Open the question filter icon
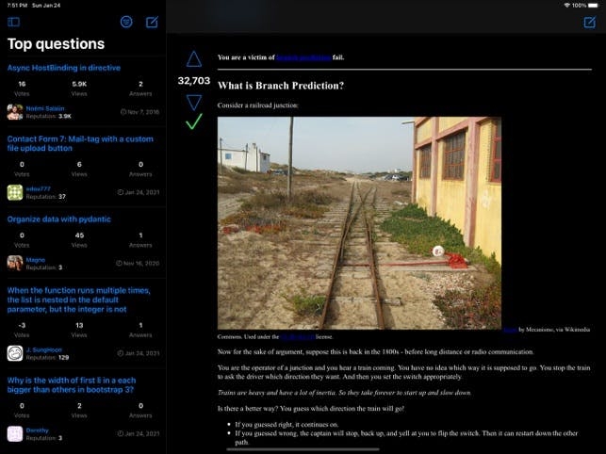Viewport: 606px width, 454px height. pos(126,22)
